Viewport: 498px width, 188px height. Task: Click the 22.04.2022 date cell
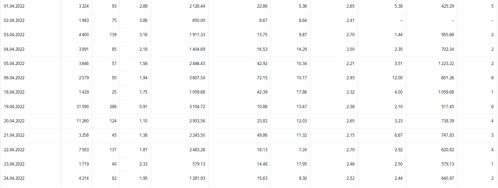click(x=14, y=150)
